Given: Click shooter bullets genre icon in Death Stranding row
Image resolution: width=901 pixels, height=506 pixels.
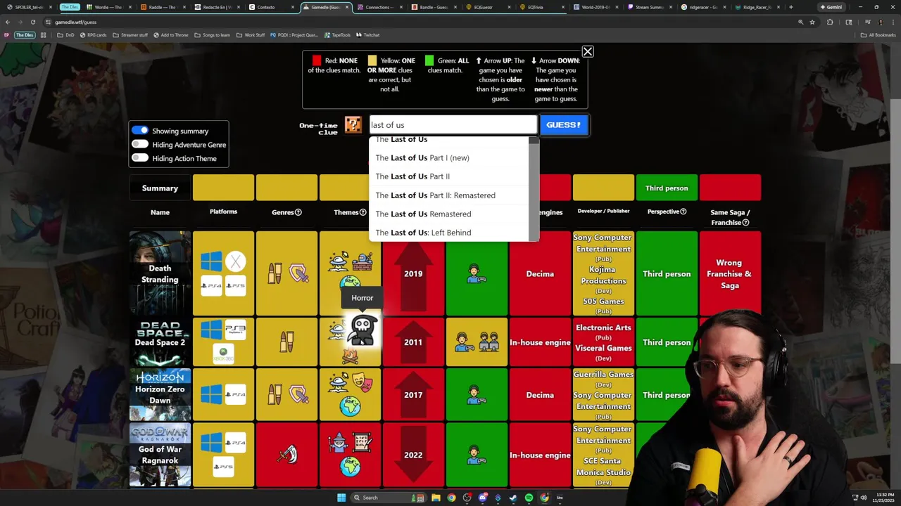Looking at the screenshot, I should [x=275, y=274].
